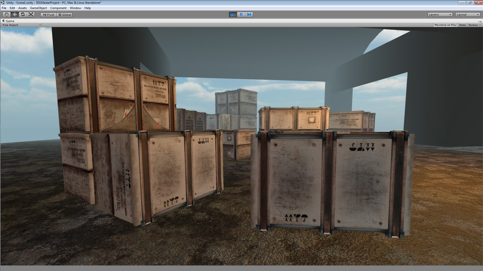
Task: Select the Move transform tool
Action: 15,15
